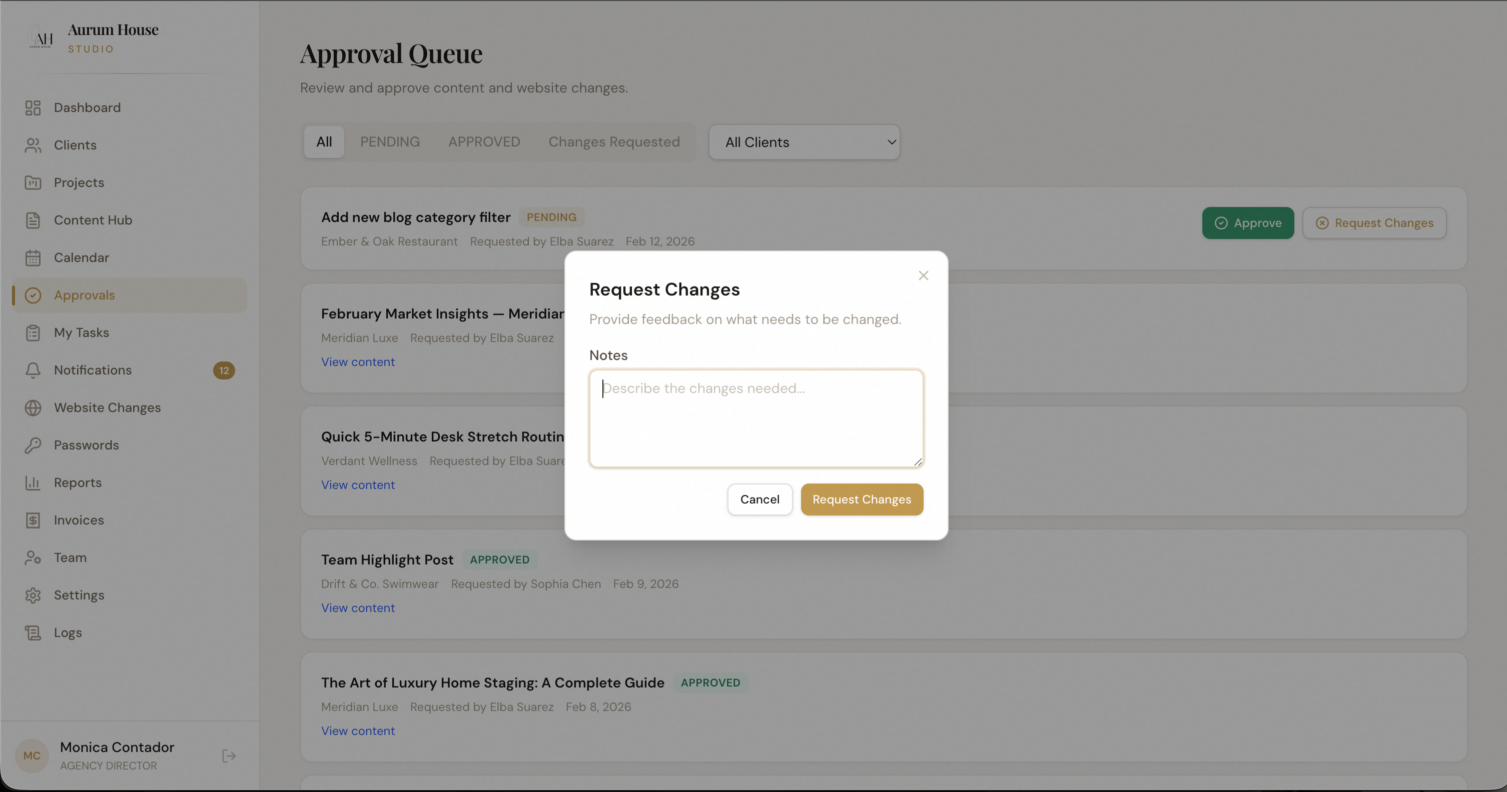The width and height of the screenshot is (1507, 792).
Task: Switch to the APPROVED filter tab
Action: [484, 142]
